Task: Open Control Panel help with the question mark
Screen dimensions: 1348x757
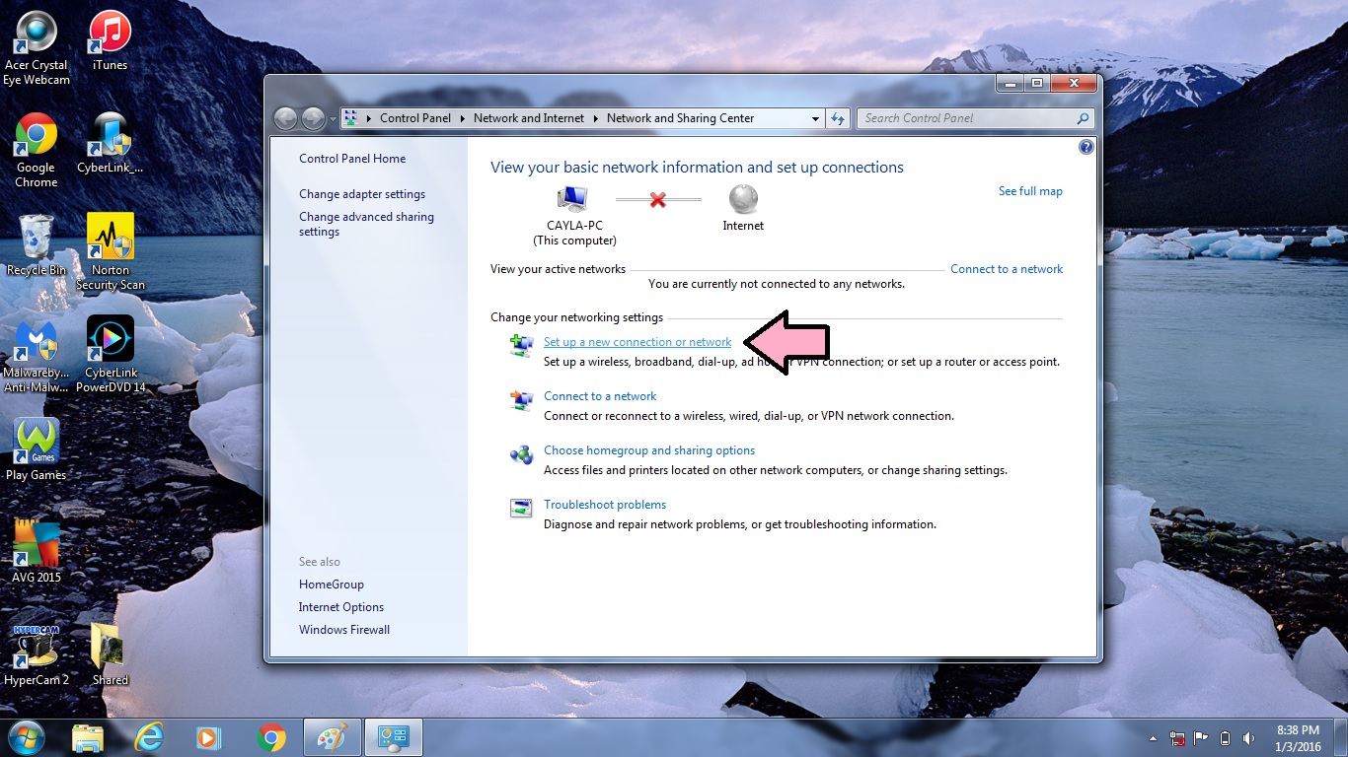Action: [x=1086, y=147]
